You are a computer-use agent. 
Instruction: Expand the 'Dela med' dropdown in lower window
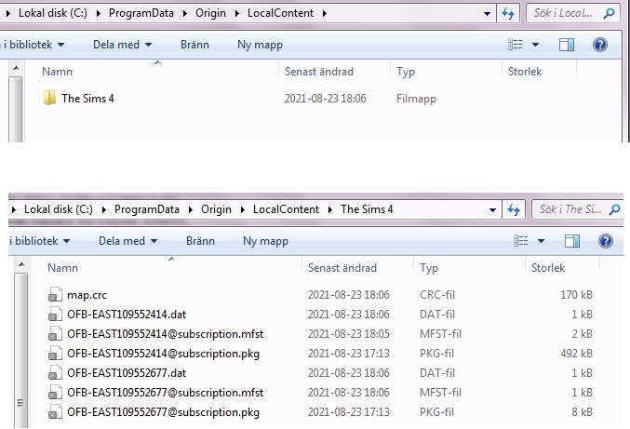coord(127,241)
